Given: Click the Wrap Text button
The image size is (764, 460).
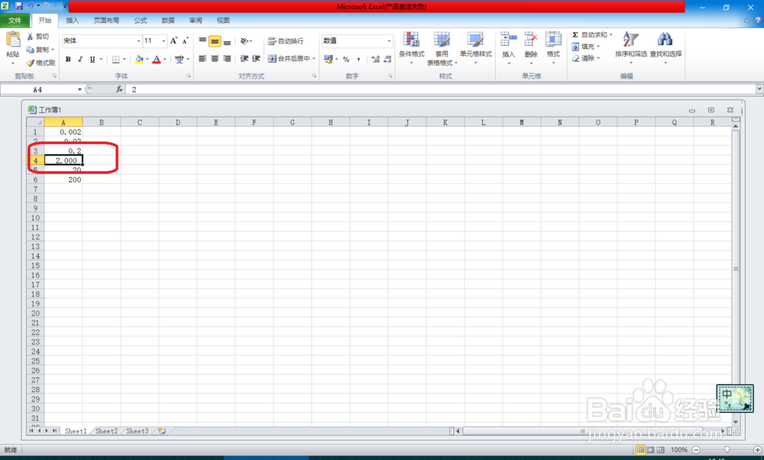Looking at the screenshot, I should tap(286, 41).
